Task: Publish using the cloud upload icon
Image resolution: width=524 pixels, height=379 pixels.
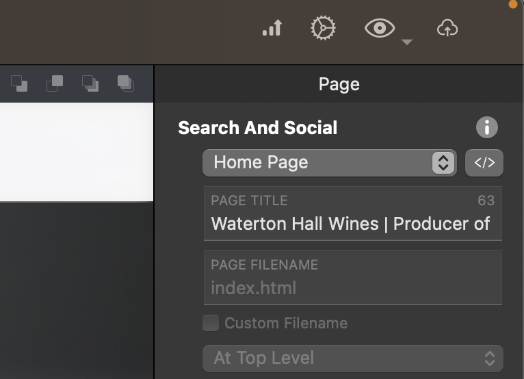Action: 447,29
